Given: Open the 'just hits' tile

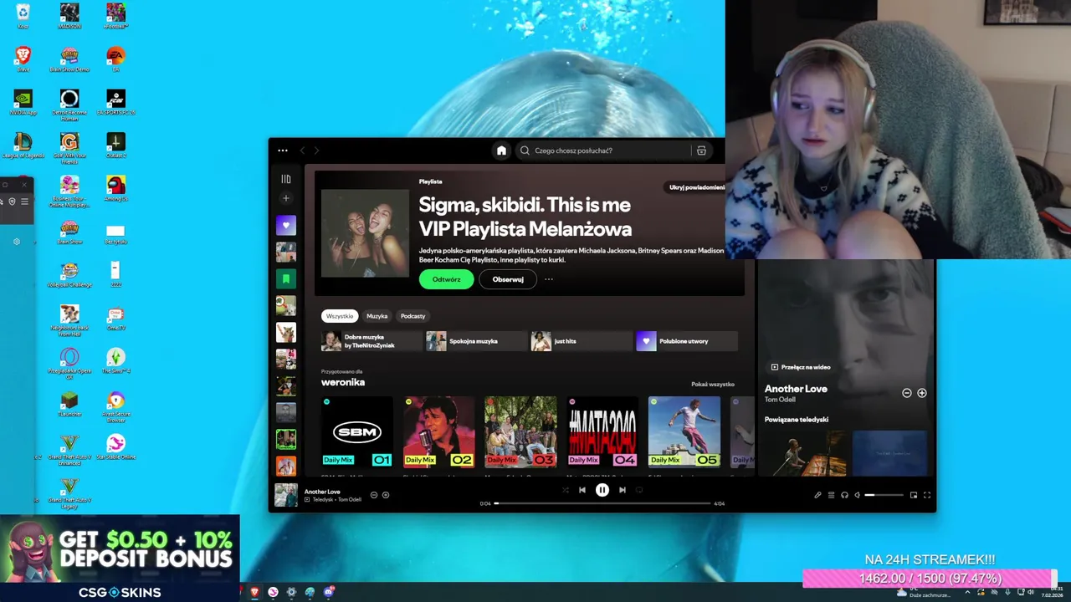Looking at the screenshot, I should click(x=582, y=341).
